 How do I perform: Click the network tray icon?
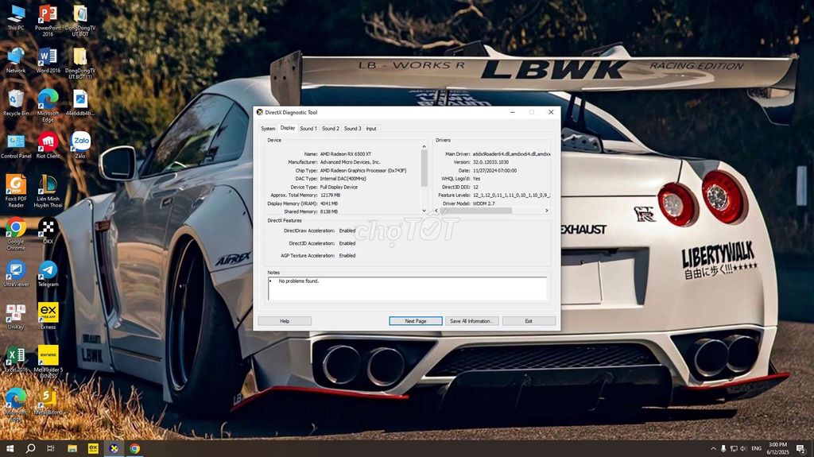tap(734, 448)
